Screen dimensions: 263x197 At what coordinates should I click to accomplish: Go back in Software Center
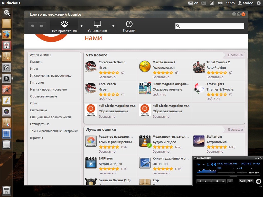click(x=33, y=26)
